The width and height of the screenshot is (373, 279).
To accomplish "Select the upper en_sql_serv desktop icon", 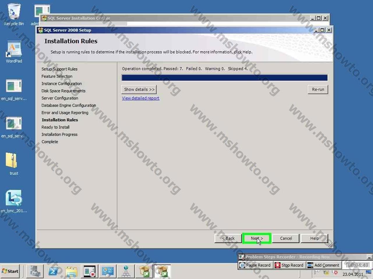I will (x=14, y=90).
